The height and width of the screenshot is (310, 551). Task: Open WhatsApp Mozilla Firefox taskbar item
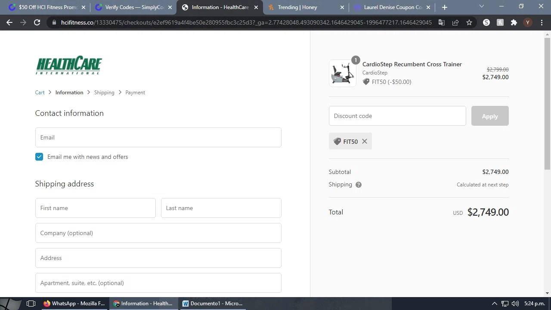pyautogui.click(x=74, y=304)
